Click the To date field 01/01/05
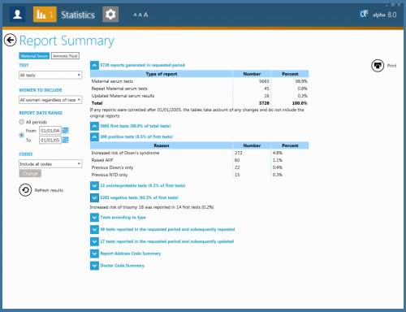This screenshot has width=406, height=312. 50,140
